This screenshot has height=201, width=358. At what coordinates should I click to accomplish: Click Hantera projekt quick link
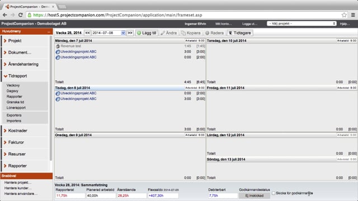coord(18,183)
